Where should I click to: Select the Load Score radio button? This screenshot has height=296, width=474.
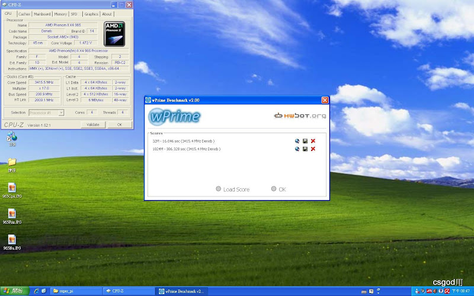pos(218,189)
